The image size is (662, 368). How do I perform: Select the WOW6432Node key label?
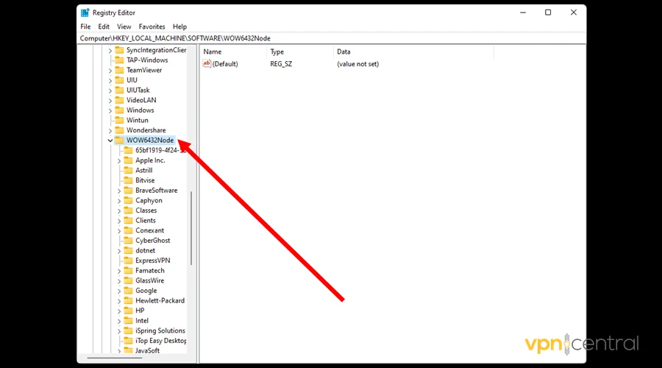coord(150,140)
